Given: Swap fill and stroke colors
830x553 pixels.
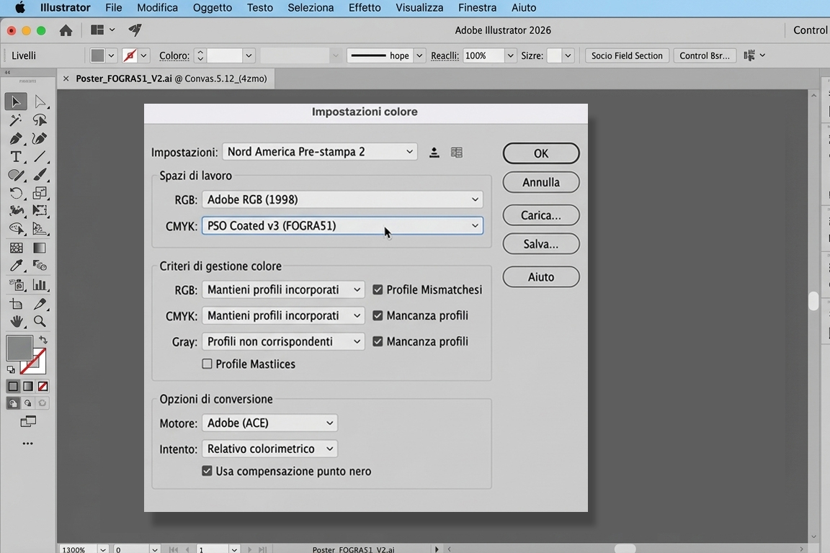Looking at the screenshot, I should (43, 341).
